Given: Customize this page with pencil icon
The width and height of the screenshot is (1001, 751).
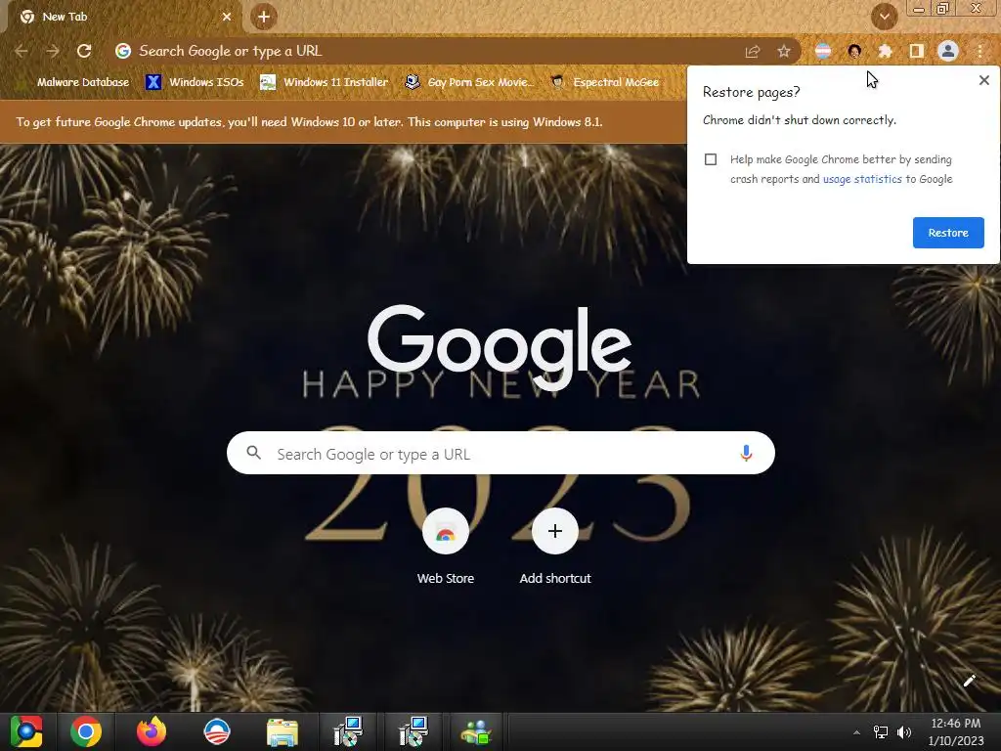Looking at the screenshot, I should point(969,681).
